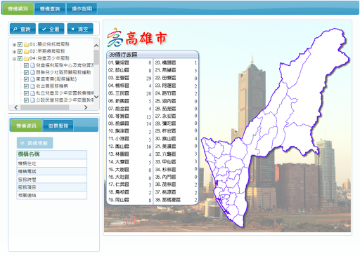This screenshot has width=360, height=256.
Task: Expand the 02 category tree node
Action: tap(14, 51)
